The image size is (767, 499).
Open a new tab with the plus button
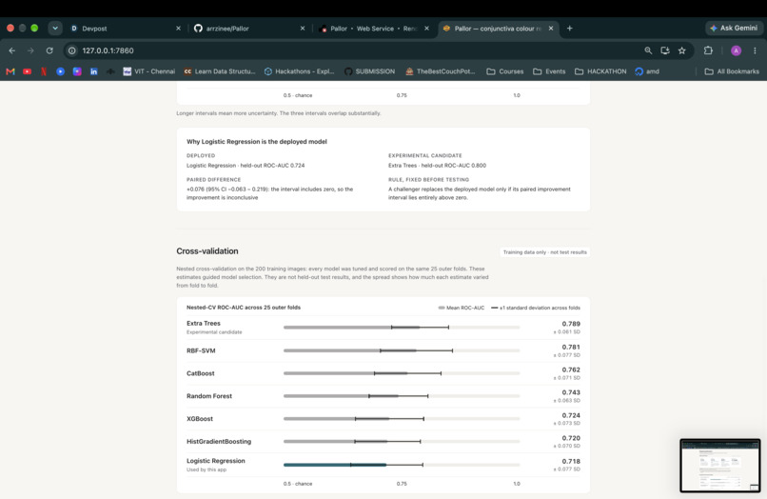569,29
